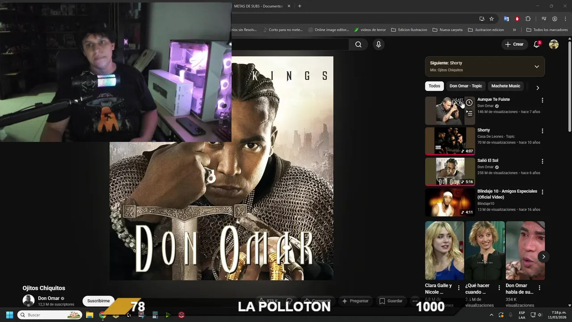Open options for 'Clara Galle y Nicole' short

click(x=458, y=288)
